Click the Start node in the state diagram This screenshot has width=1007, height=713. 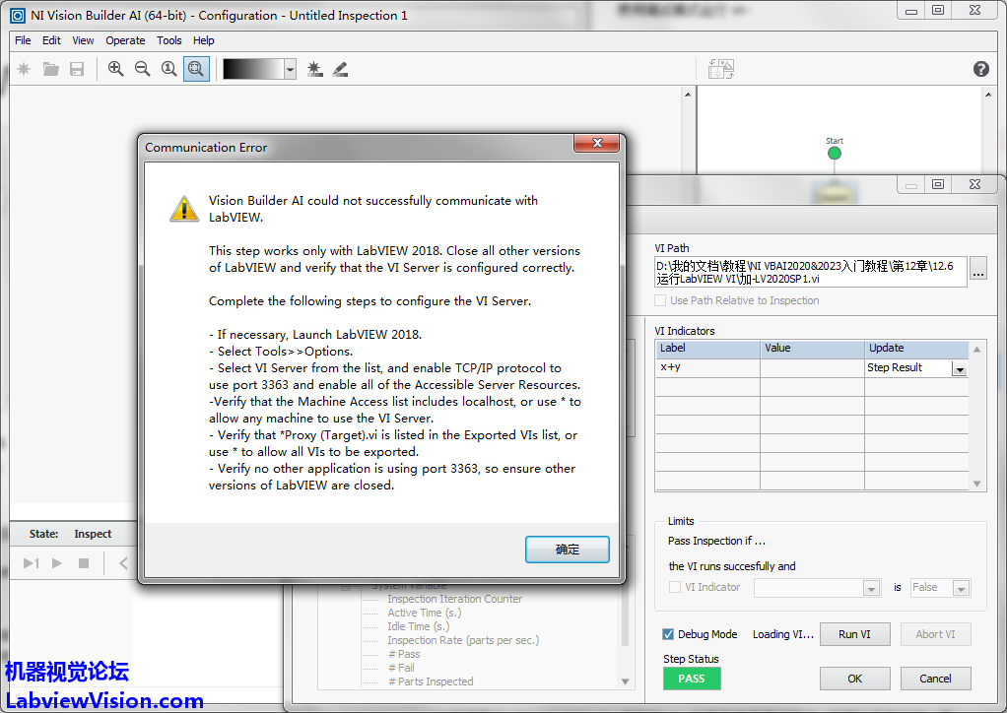pos(835,153)
